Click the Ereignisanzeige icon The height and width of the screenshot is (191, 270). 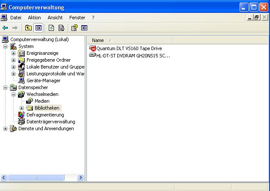coord(21,53)
